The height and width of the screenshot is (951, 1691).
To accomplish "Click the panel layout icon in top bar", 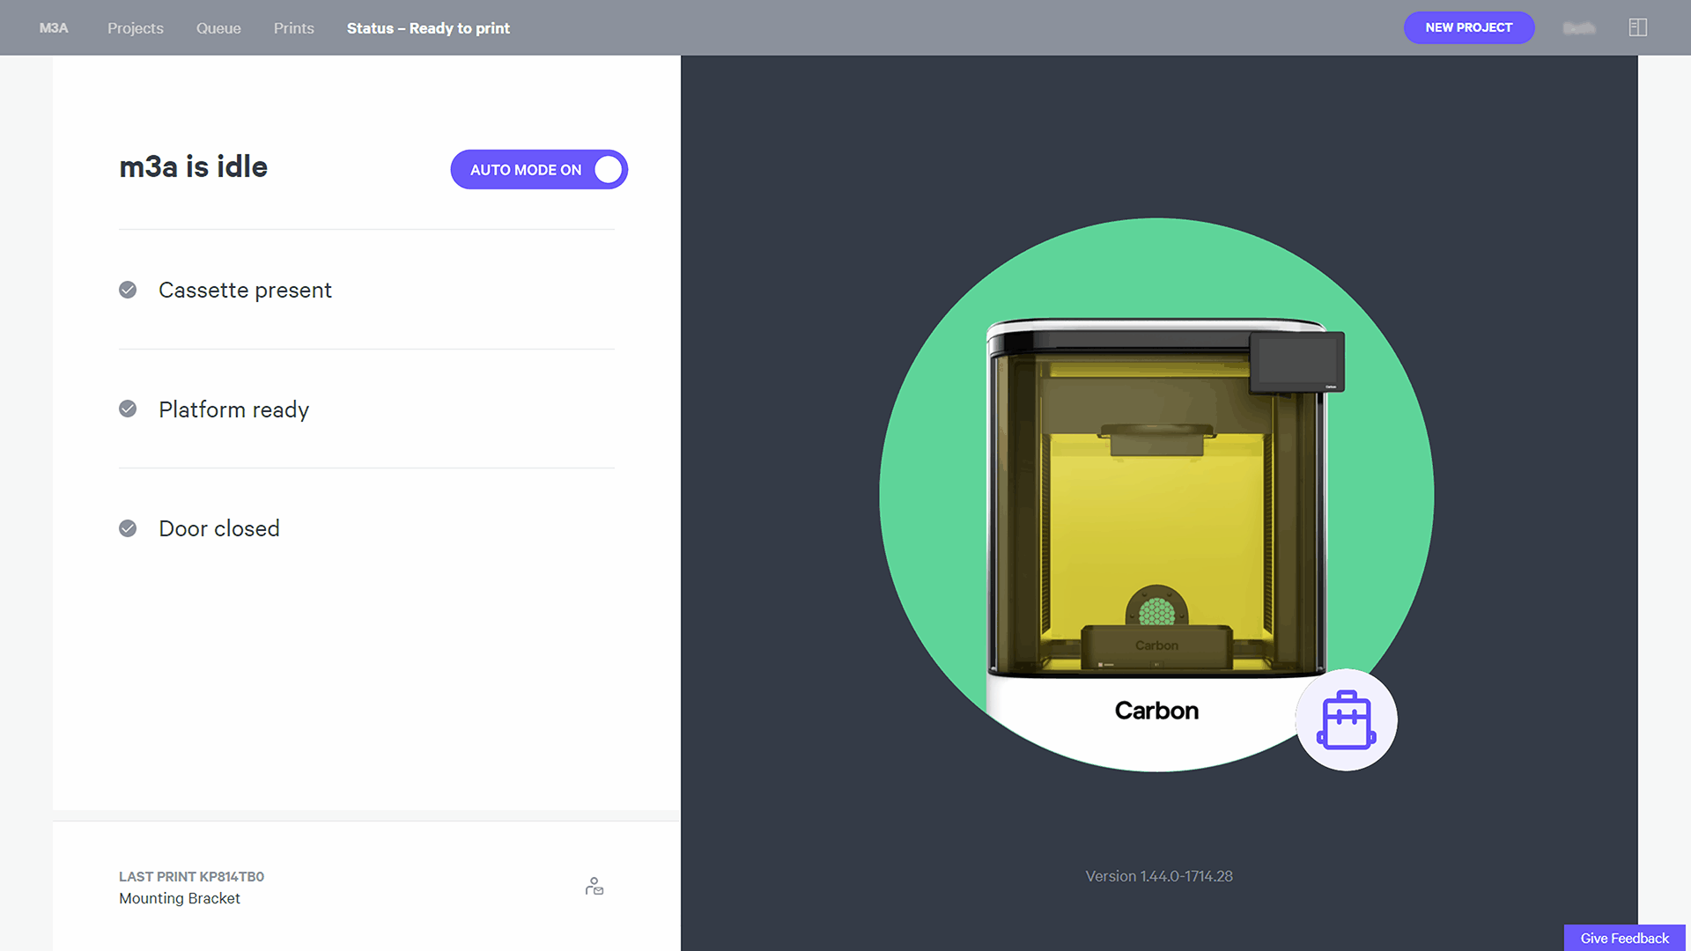I will coord(1638,28).
